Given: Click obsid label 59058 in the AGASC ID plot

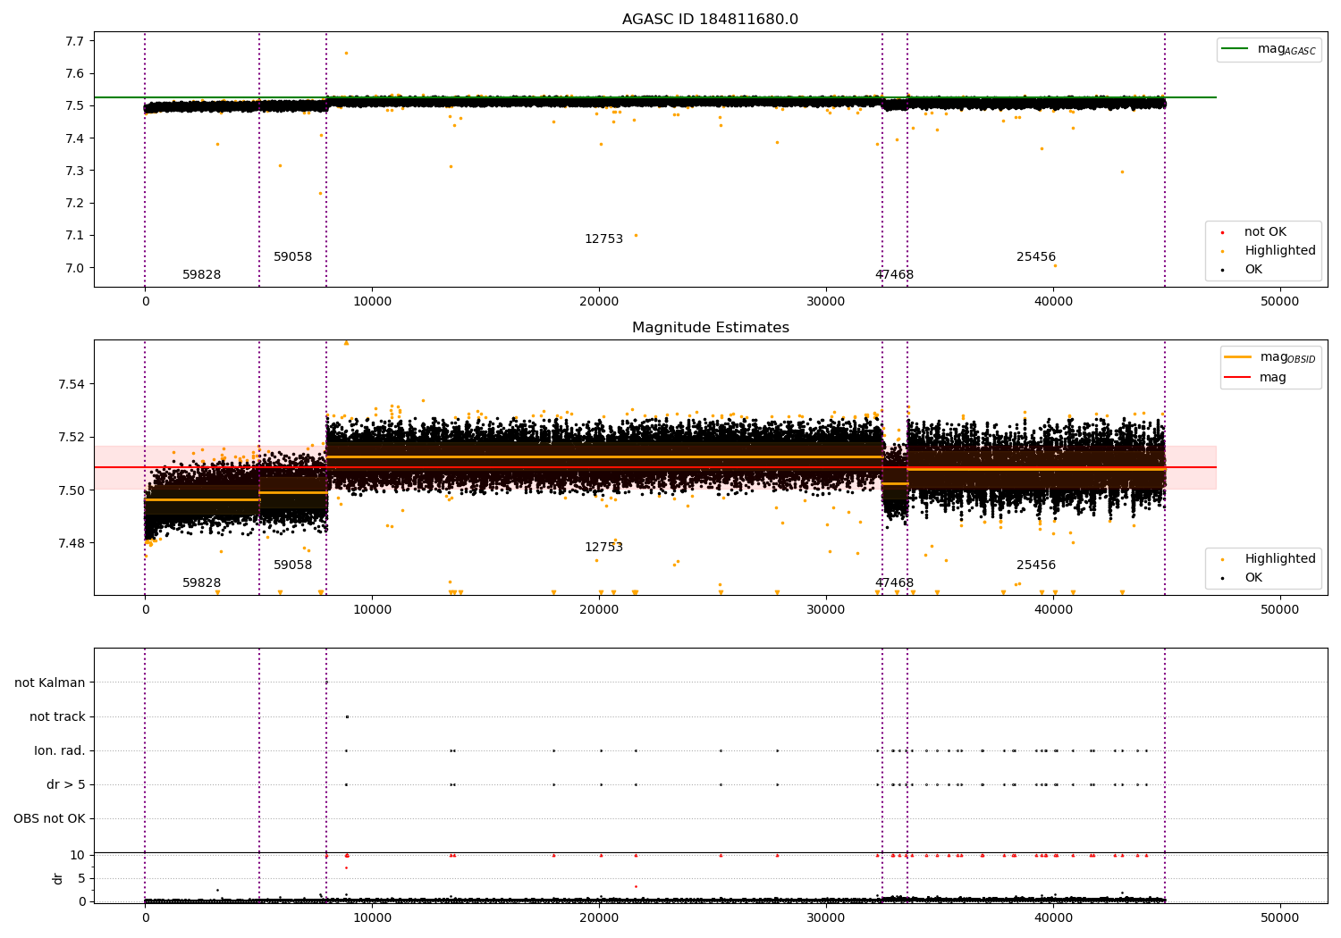Looking at the screenshot, I should 292,257.
